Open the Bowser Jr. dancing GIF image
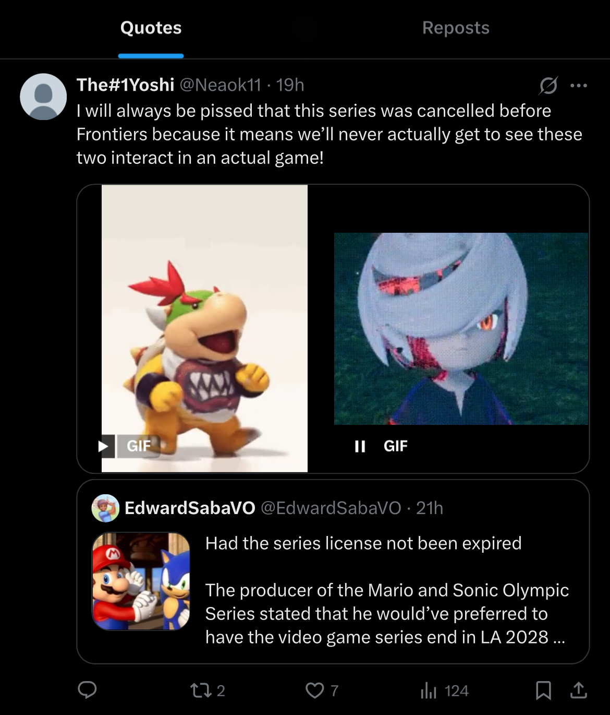610x715 pixels. (x=204, y=328)
